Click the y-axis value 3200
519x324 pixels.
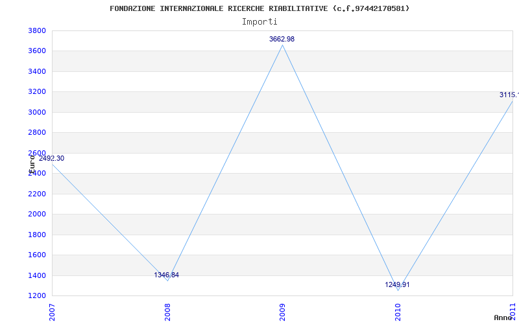(x=37, y=92)
